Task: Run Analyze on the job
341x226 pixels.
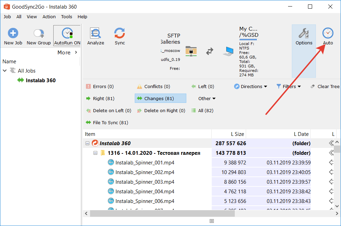Action: point(96,36)
